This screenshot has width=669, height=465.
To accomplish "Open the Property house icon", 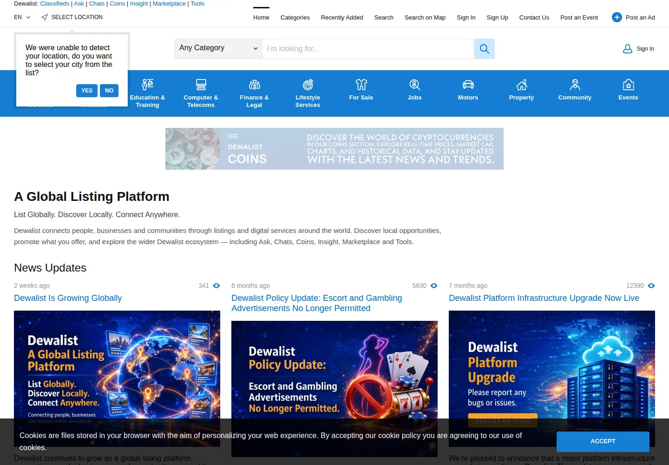I will 521,84.
